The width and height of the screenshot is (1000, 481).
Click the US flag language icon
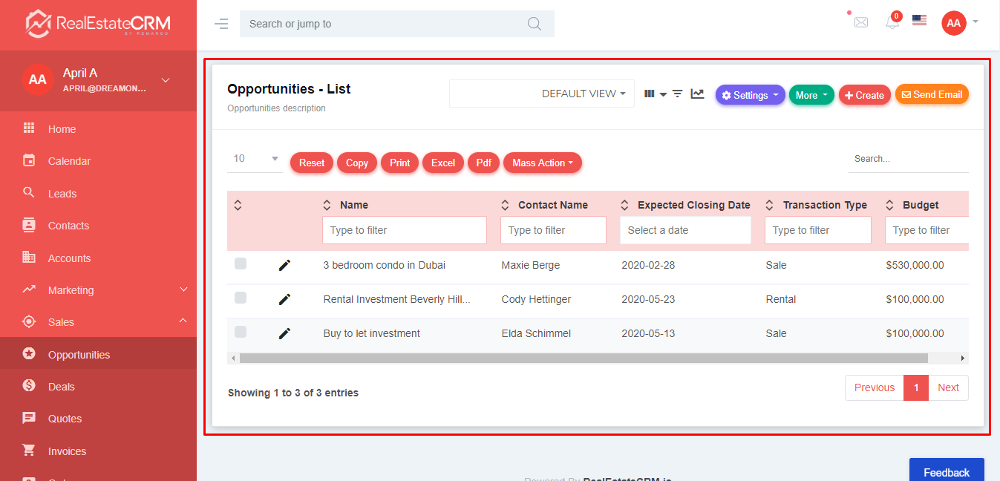pos(919,21)
